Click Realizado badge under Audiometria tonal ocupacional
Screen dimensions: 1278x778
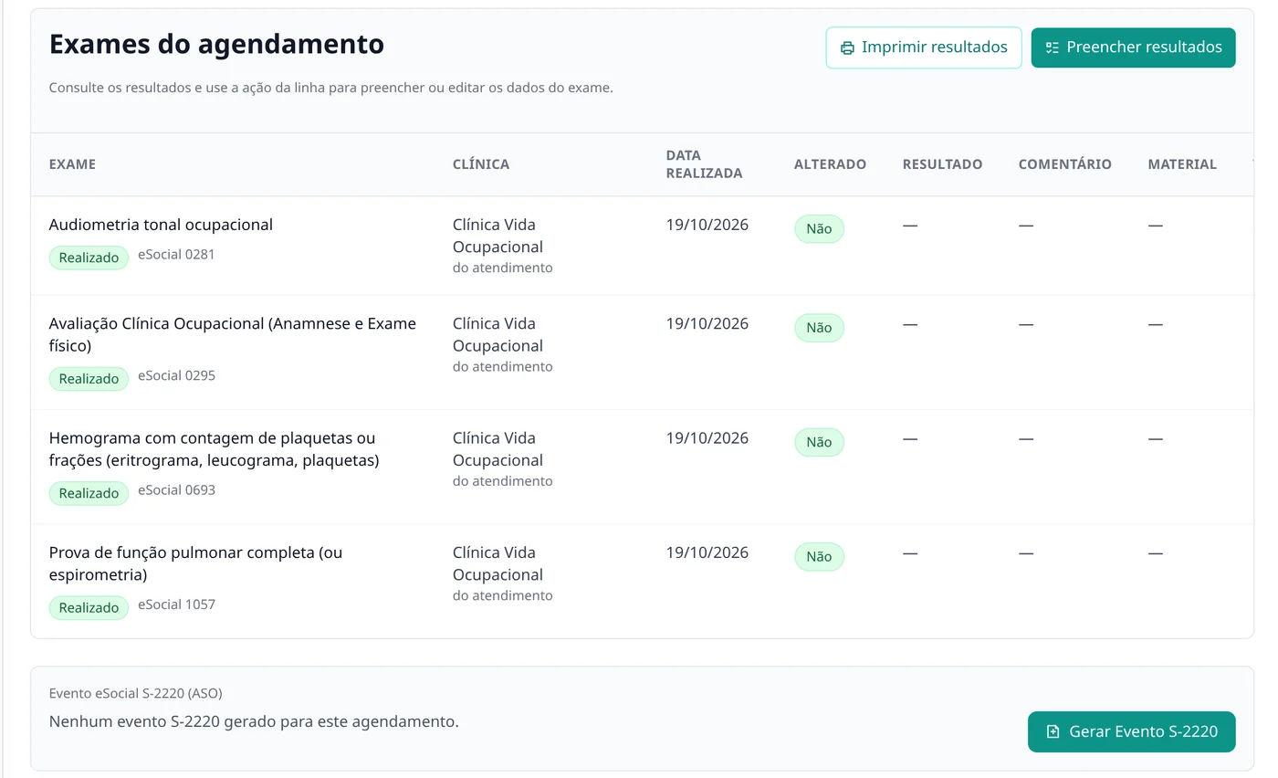coord(89,258)
